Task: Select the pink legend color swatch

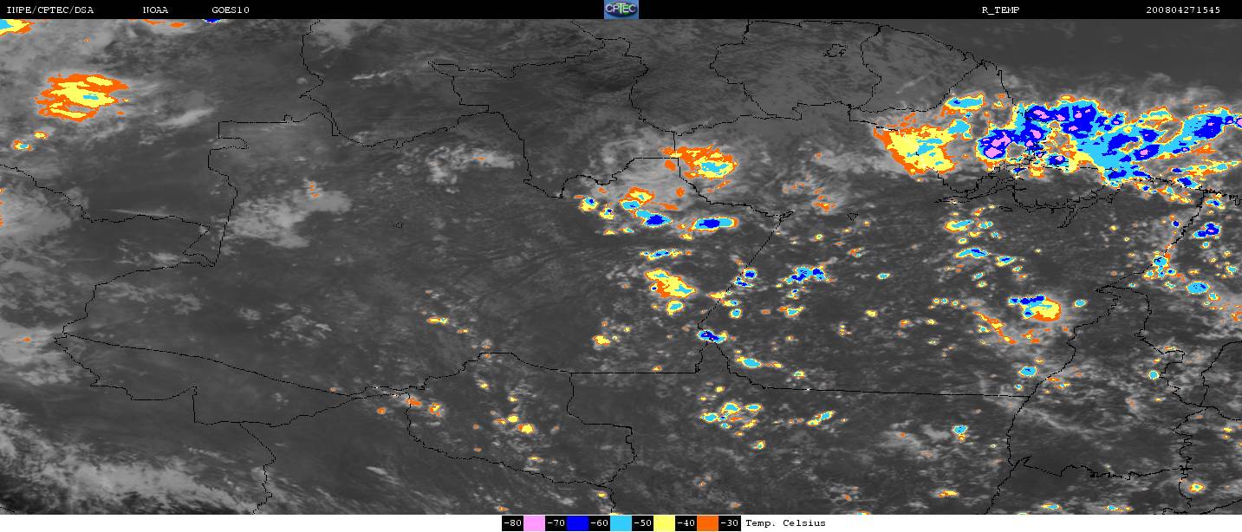Action: tap(534, 523)
